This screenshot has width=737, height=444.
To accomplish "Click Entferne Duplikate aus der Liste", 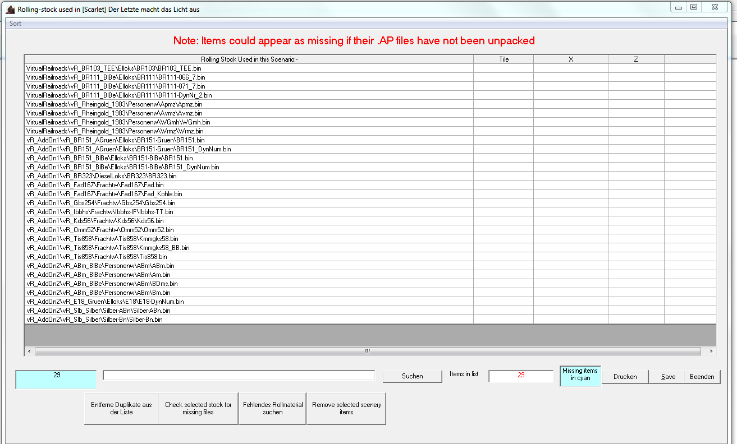I will click(x=121, y=408).
